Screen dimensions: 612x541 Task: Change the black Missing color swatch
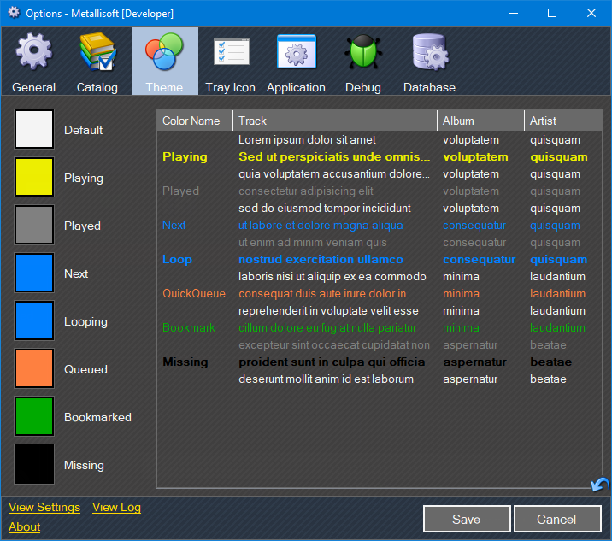pos(34,465)
